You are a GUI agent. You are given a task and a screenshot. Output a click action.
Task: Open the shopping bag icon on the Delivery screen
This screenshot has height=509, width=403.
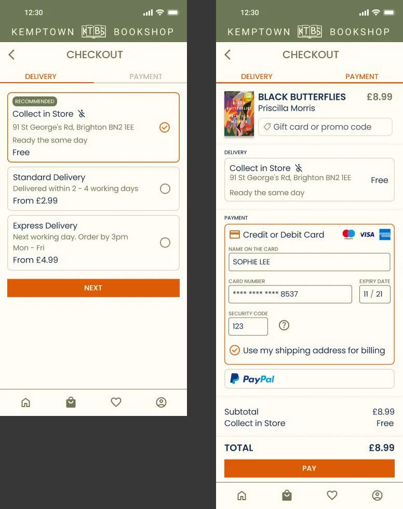(x=71, y=402)
